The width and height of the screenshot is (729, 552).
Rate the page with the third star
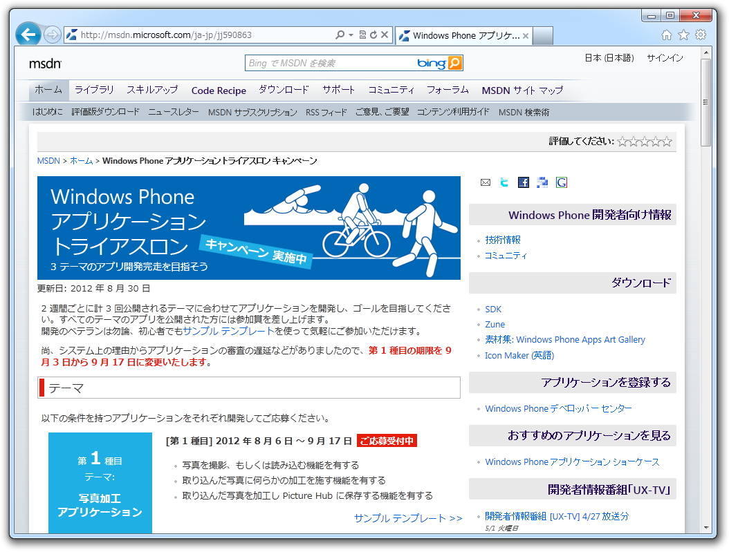(645, 142)
